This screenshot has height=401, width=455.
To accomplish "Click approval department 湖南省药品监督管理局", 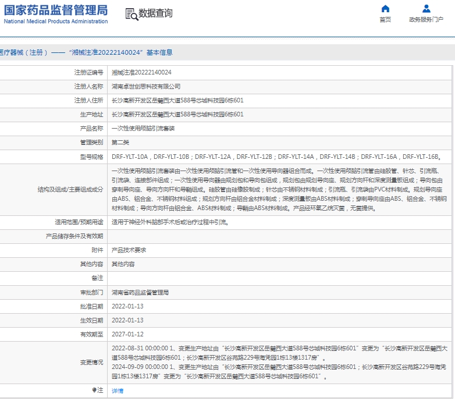I will 140,293.
